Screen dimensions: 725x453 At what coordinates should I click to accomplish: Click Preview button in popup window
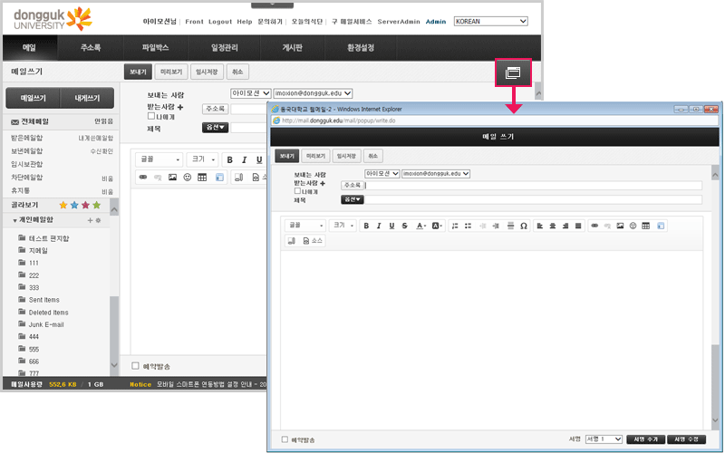(x=315, y=156)
